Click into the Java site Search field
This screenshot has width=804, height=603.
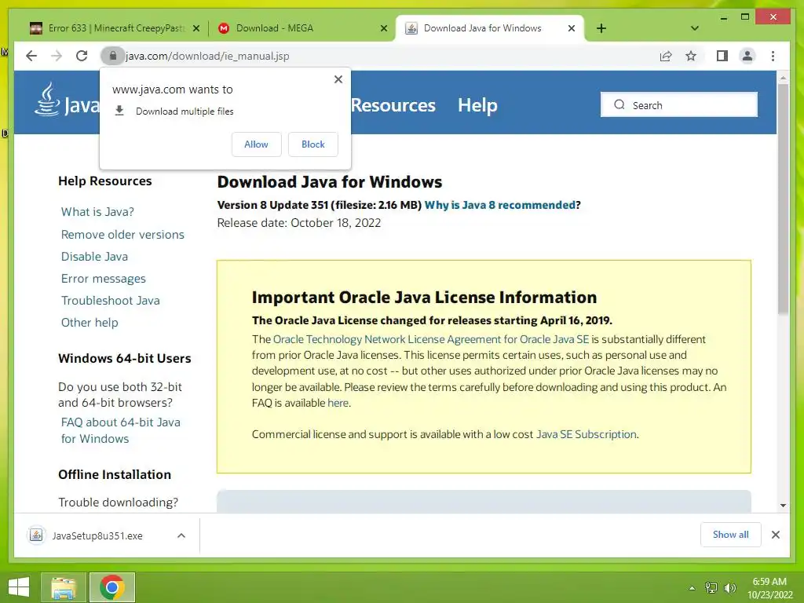(x=679, y=104)
